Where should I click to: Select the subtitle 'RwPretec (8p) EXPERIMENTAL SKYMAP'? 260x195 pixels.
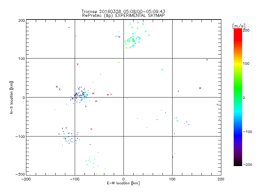pyautogui.click(x=123, y=16)
